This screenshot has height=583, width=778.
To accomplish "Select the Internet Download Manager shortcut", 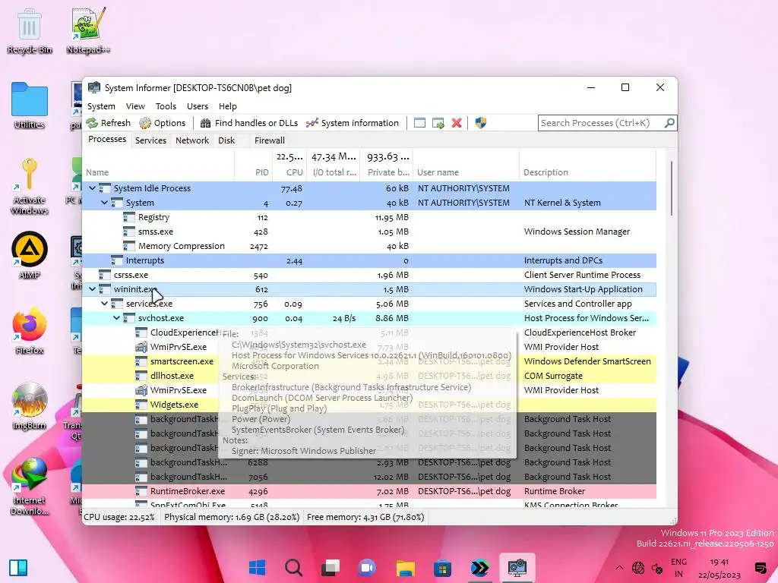I will 30,486.
